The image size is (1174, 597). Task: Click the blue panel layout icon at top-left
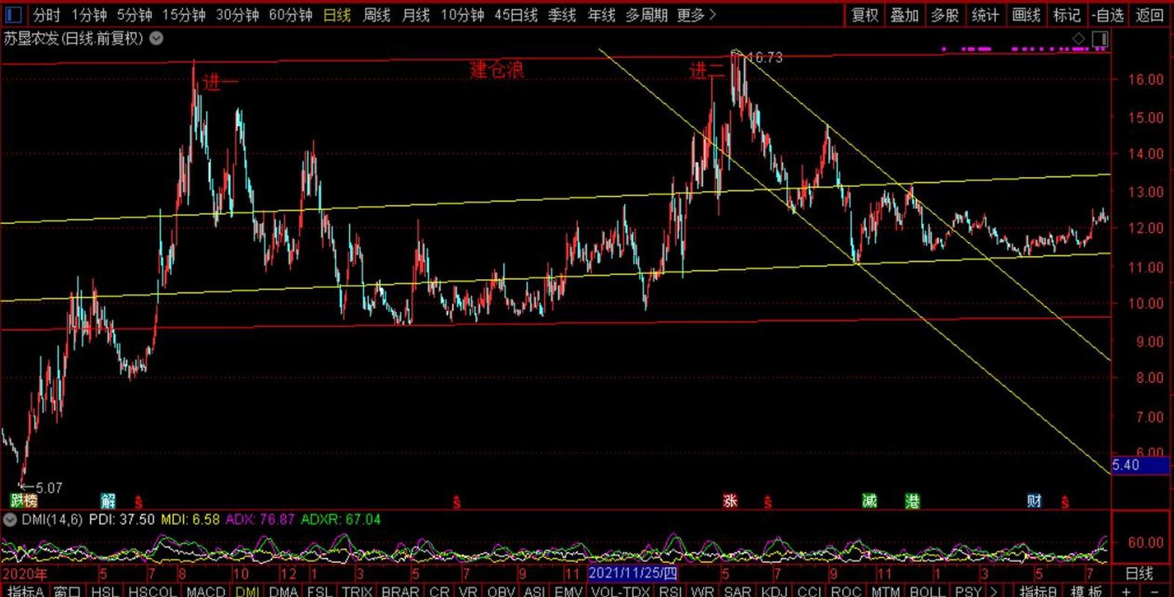point(13,14)
